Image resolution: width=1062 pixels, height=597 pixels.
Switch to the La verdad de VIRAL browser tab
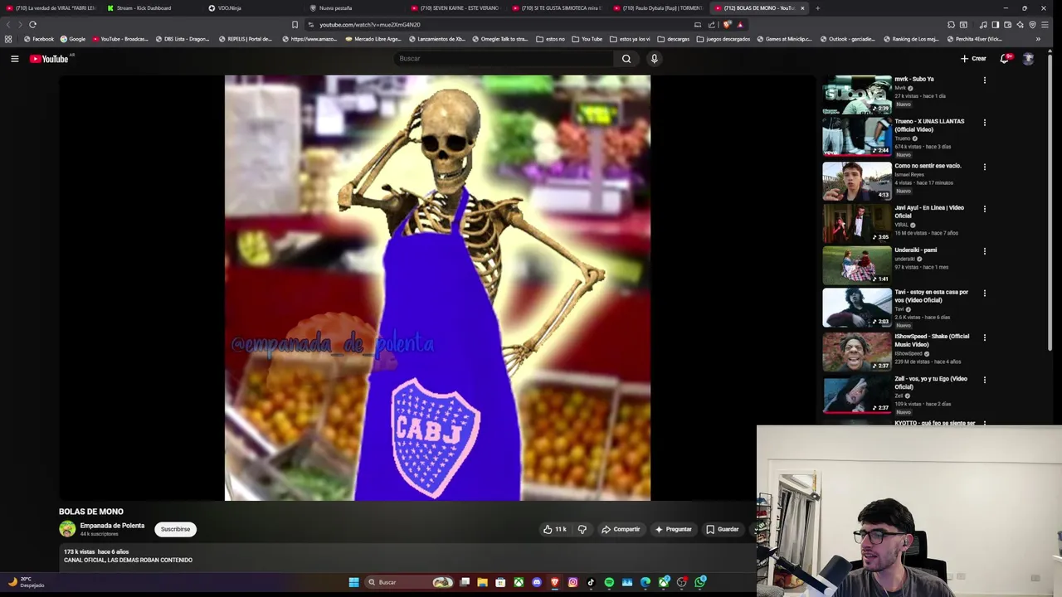click(x=51, y=8)
